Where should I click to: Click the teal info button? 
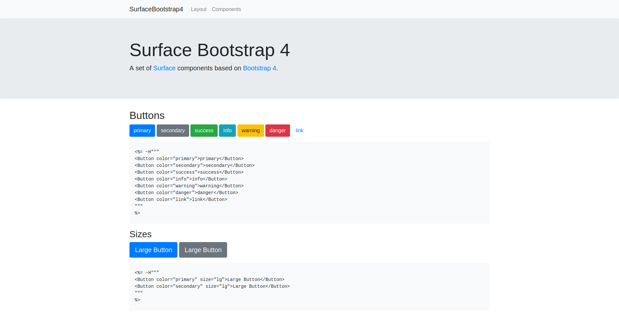point(227,131)
